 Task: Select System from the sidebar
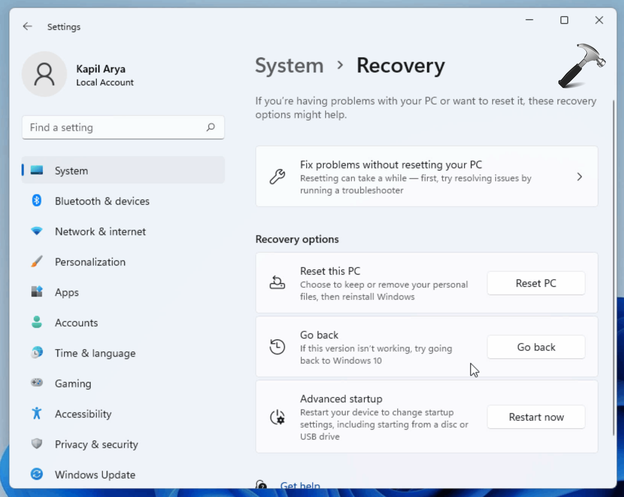click(71, 171)
